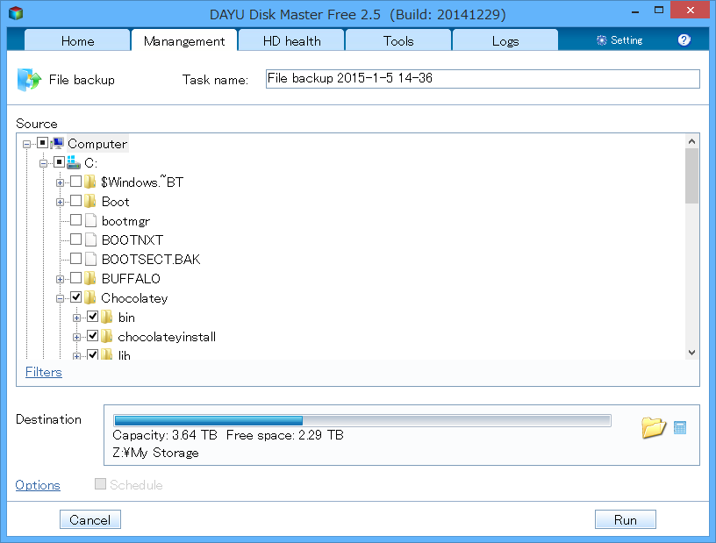Click the File backup icon
This screenshot has width=716, height=543.
click(x=29, y=80)
